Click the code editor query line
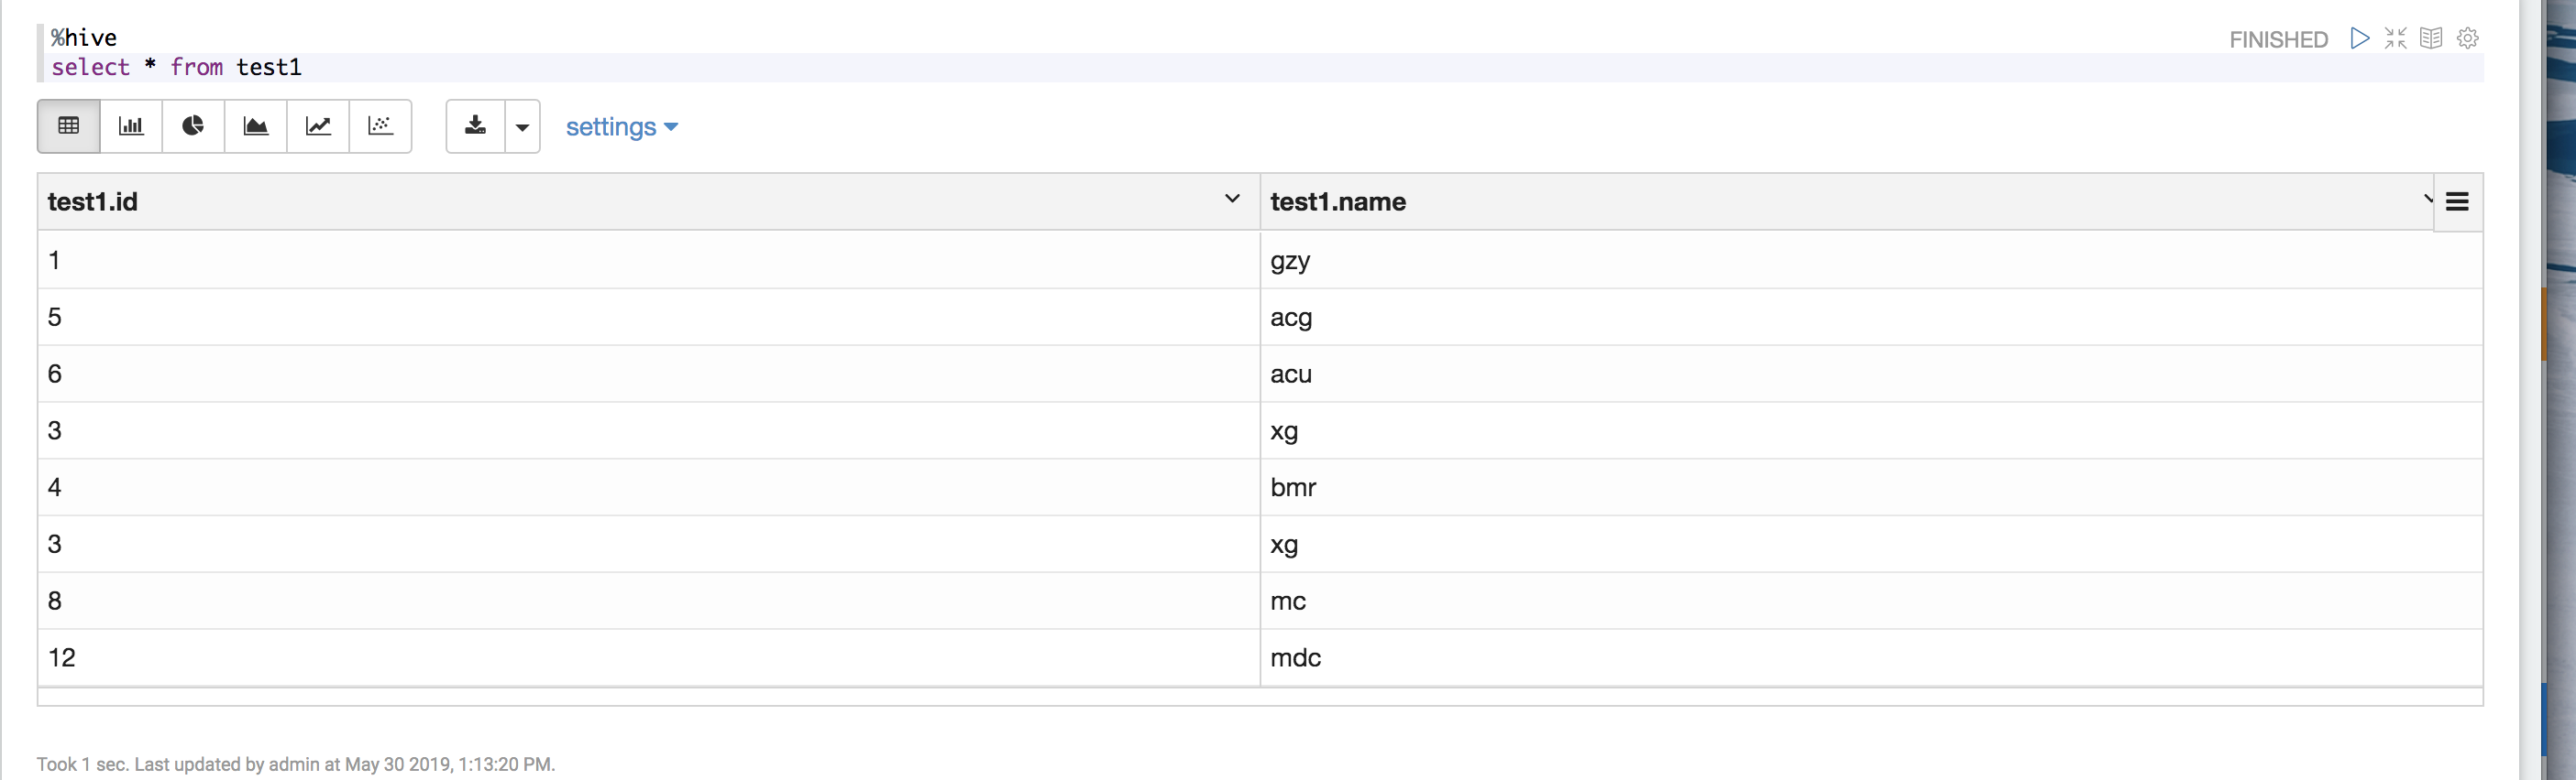This screenshot has width=2576, height=780. (1265, 67)
